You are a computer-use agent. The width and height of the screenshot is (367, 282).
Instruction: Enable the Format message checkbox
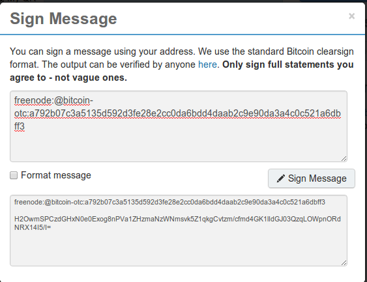point(14,175)
